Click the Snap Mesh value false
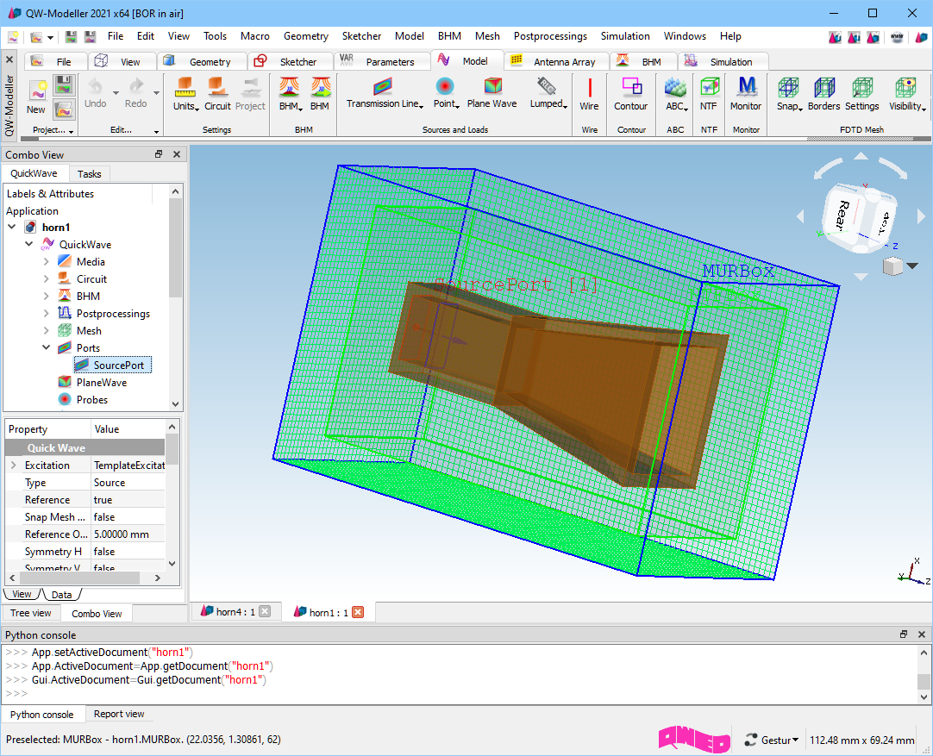Screen dimensions: 933x756 point(128,517)
